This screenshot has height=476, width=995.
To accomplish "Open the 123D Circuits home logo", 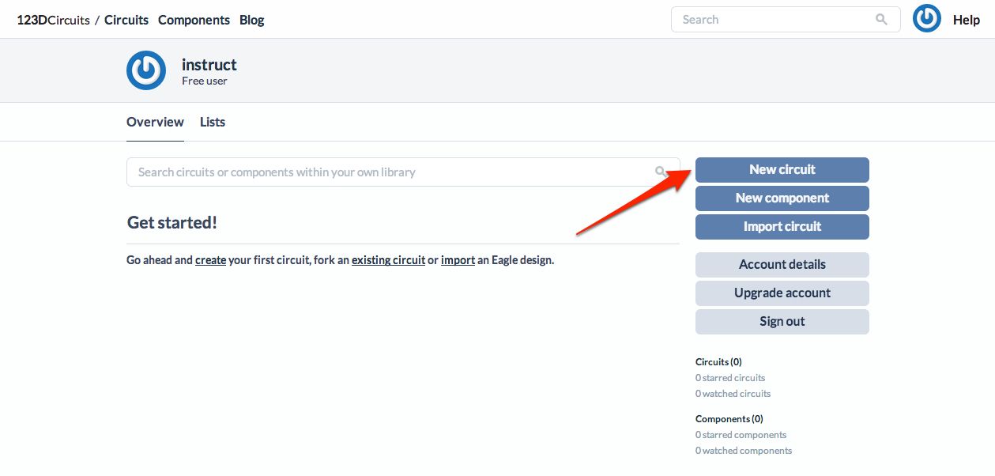I will coord(53,20).
